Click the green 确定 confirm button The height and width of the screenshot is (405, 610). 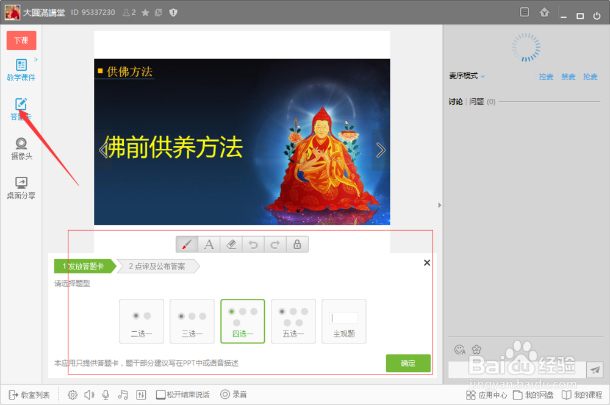[408, 363]
